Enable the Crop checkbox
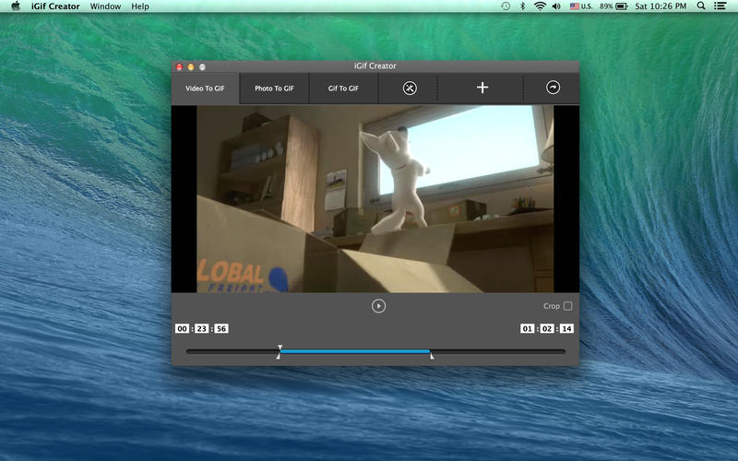The width and height of the screenshot is (738, 461). pyautogui.click(x=568, y=306)
